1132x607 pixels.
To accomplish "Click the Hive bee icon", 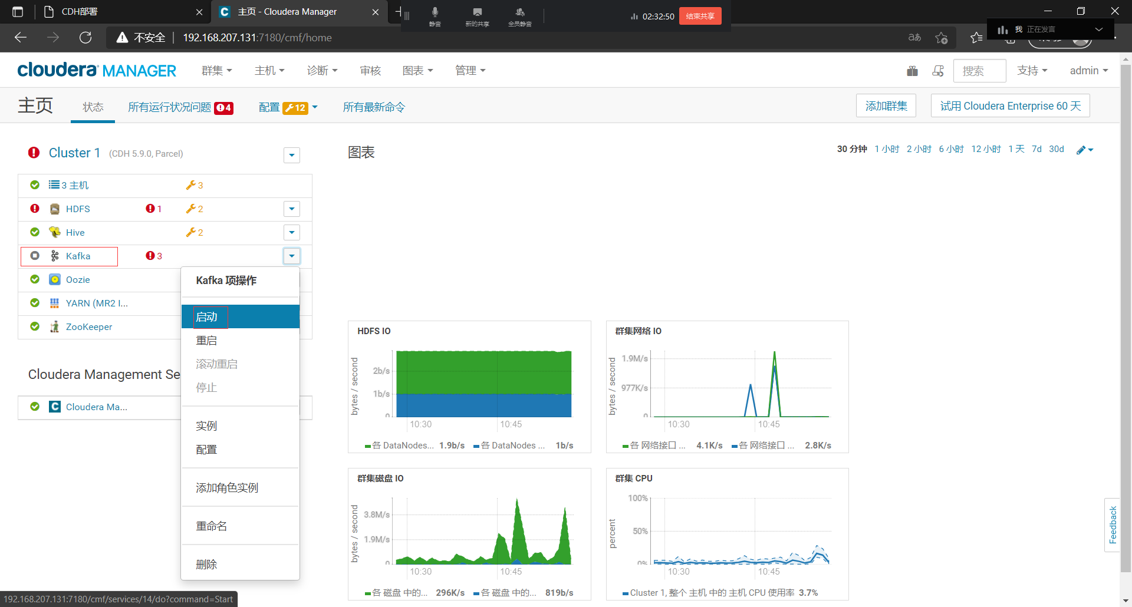I will tap(55, 232).
